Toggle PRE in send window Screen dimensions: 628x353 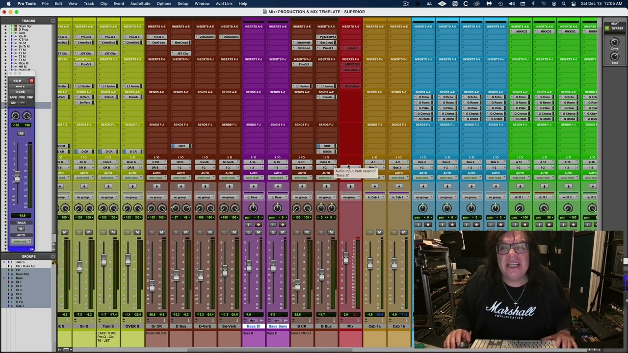pyautogui.click(x=22, y=98)
